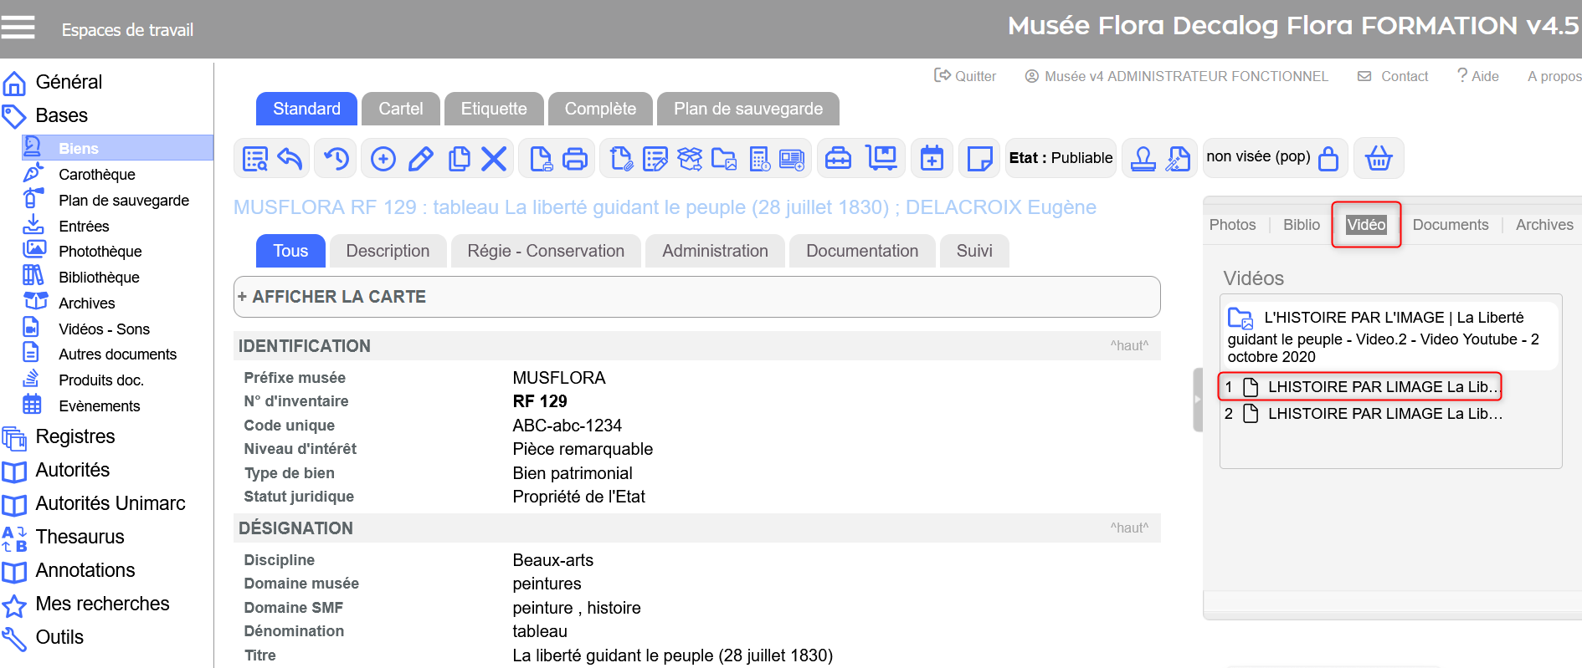Click the pencil edit record icon

[x=420, y=158]
